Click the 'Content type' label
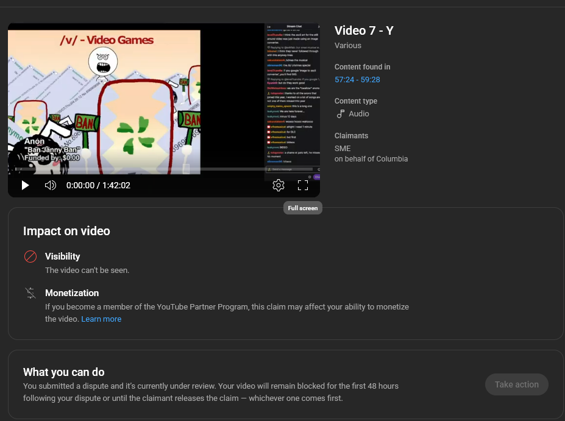This screenshot has width=565, height=421. (x=356, y=101)
